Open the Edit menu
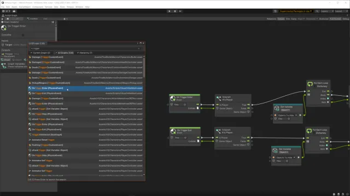Viewport: 350px width, 196px height. tap(8, 7)
